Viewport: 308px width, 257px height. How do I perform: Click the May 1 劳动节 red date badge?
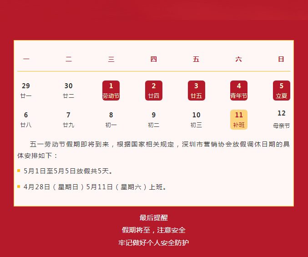click(x=111, y=91)
